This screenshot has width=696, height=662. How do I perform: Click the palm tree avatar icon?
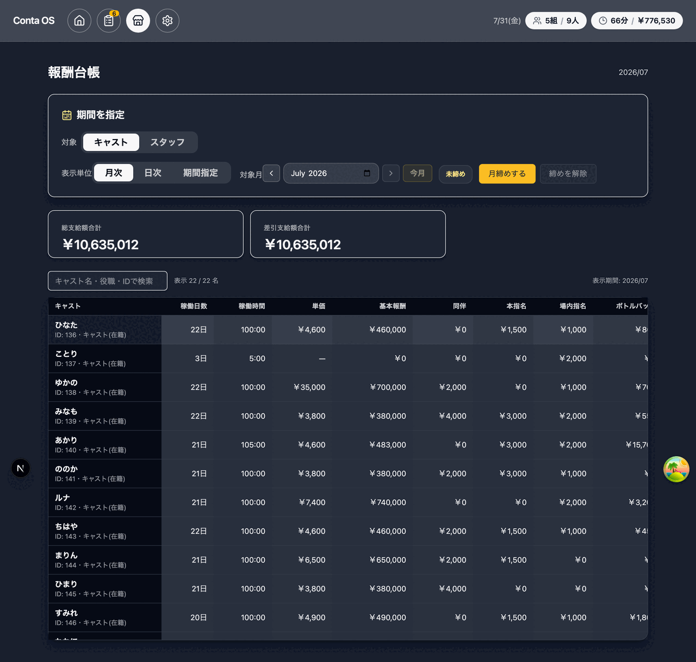pyautogui.click(x=676, y=469)
